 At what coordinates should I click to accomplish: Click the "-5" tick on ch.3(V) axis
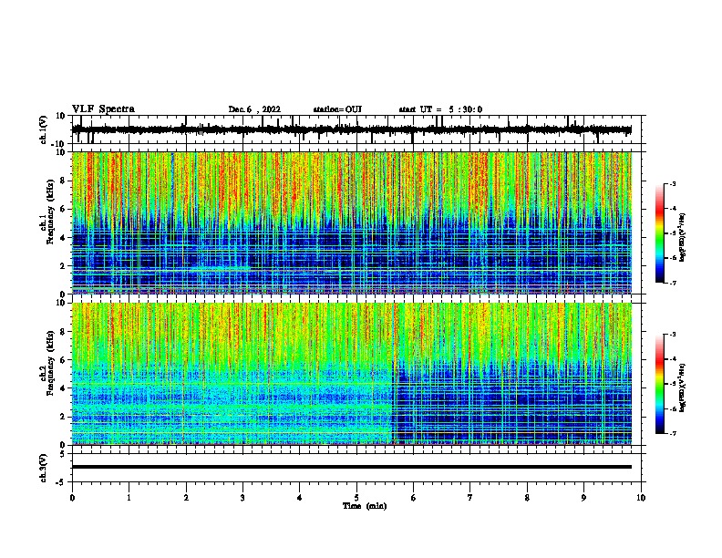[x=61, y=482]
